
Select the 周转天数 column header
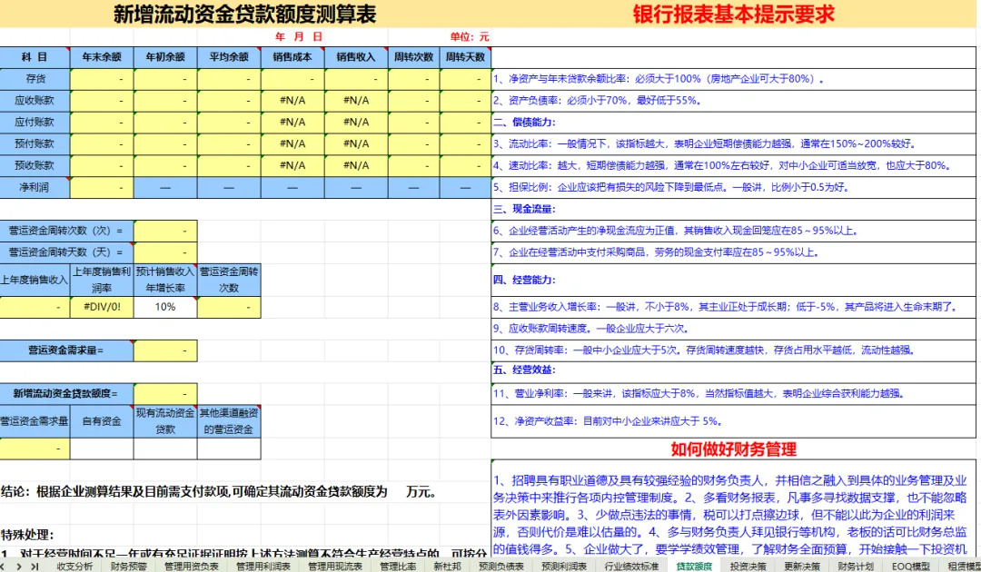465,57
